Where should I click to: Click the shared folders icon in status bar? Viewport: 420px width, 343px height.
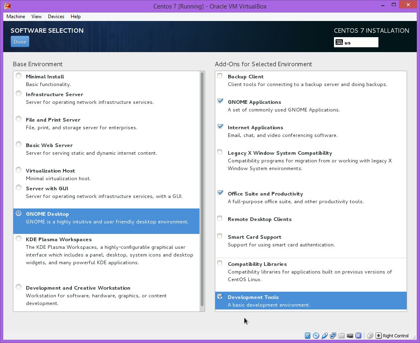tap(342, 335)
